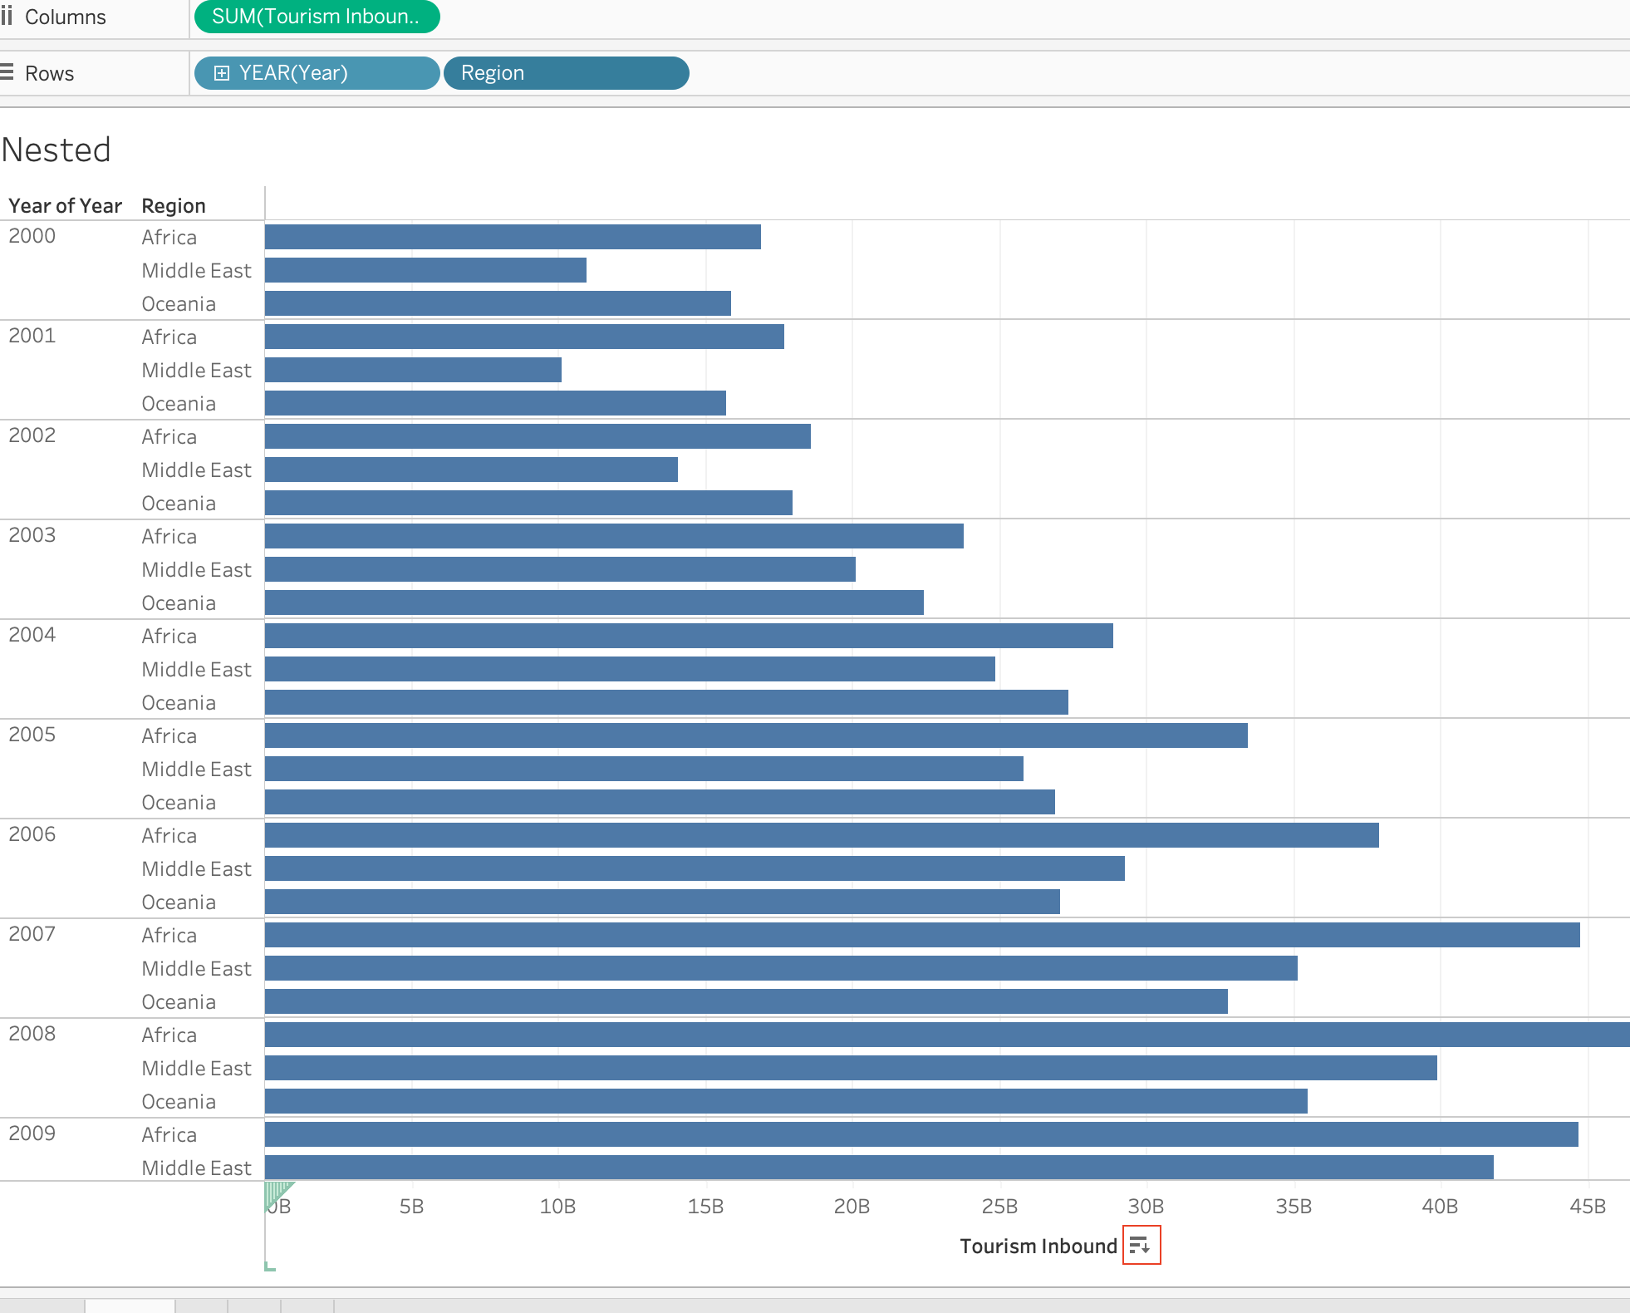Click the Nested sheet title
This screenshot has width=1630, height=1313.
(56, 150)
